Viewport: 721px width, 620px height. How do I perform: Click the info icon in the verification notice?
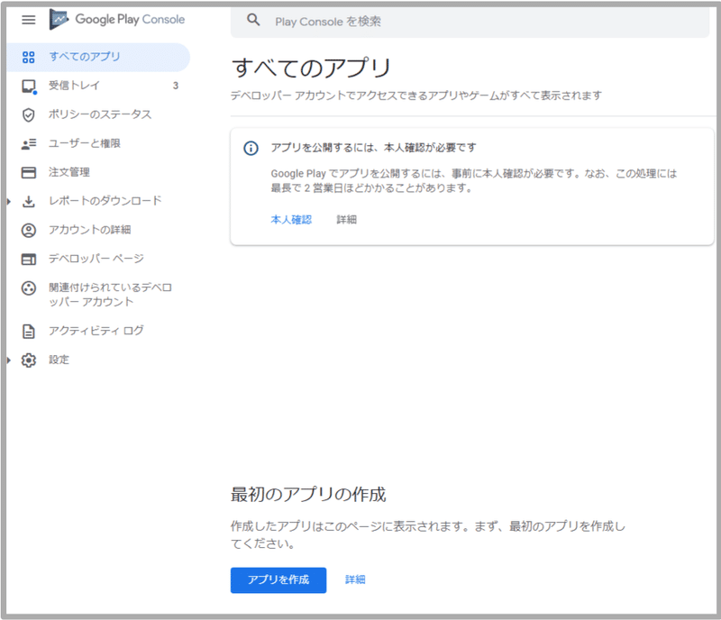click(x=251, y=148)
